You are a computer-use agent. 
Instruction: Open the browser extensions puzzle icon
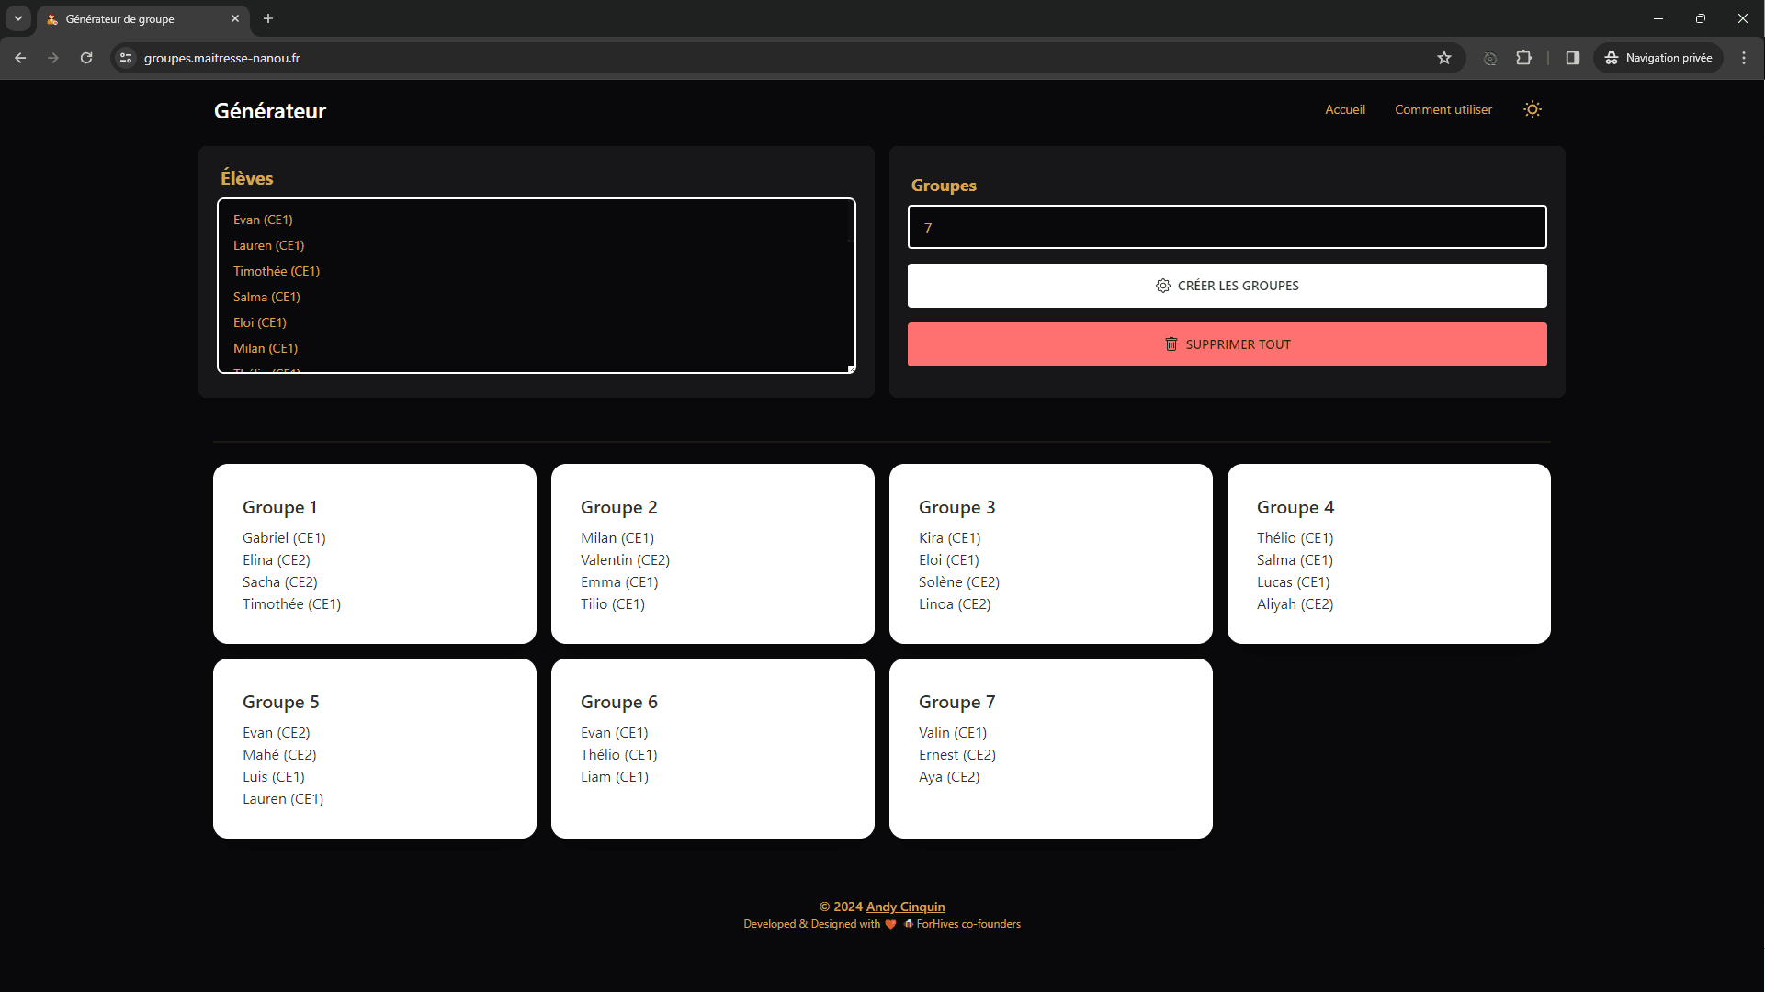[1523, 58]
